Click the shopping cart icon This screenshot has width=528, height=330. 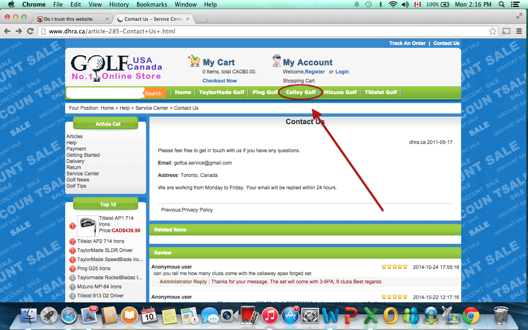pos(194,61)
